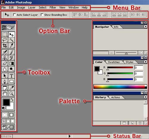
Task: Click Navigator zoom out button
Action: 111,53
